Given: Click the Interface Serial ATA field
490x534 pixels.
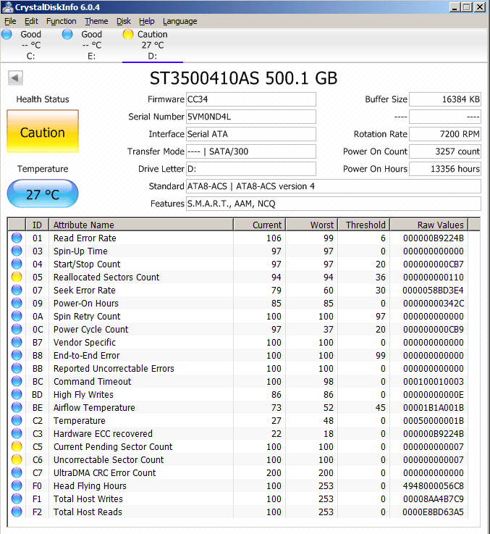Looking at the screenshot, I should 250,134.
